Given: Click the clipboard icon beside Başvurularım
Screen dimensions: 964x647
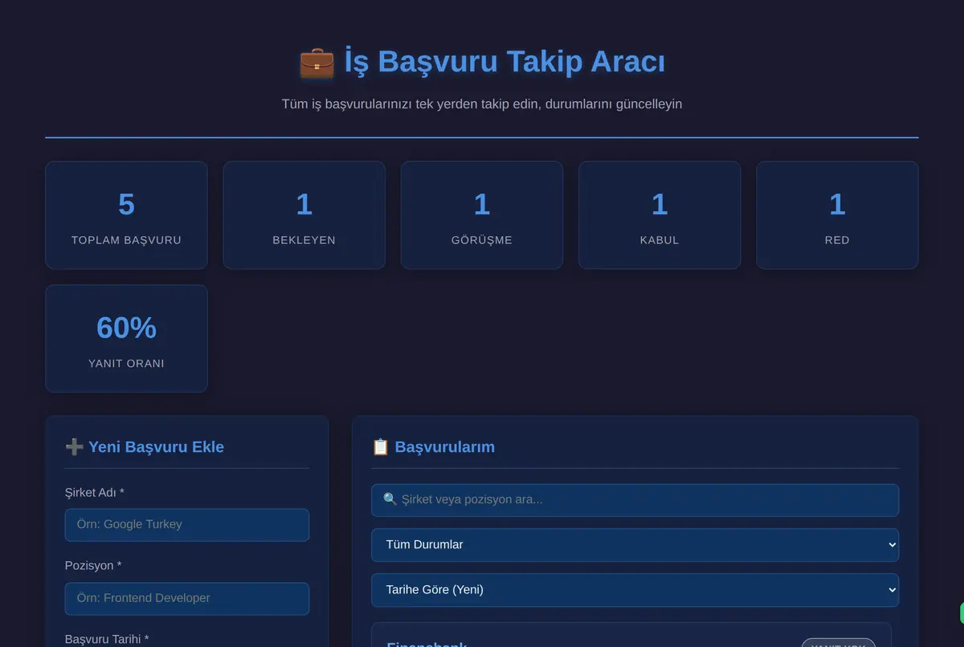Looking at the screenshot, I should click(381, 447).
